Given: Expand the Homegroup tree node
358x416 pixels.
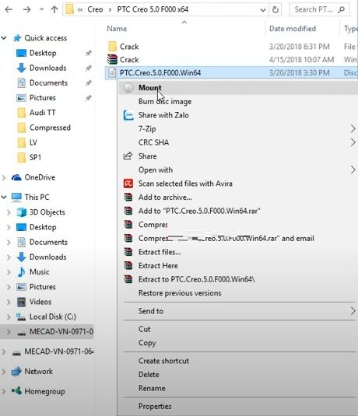Looking at the screenshot, I should pos(4,391).
